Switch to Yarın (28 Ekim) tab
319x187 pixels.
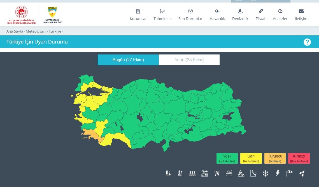coord(189,60)
